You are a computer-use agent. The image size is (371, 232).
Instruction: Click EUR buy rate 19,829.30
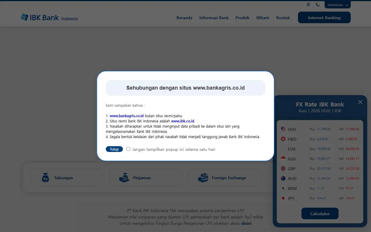coord(323,149)
